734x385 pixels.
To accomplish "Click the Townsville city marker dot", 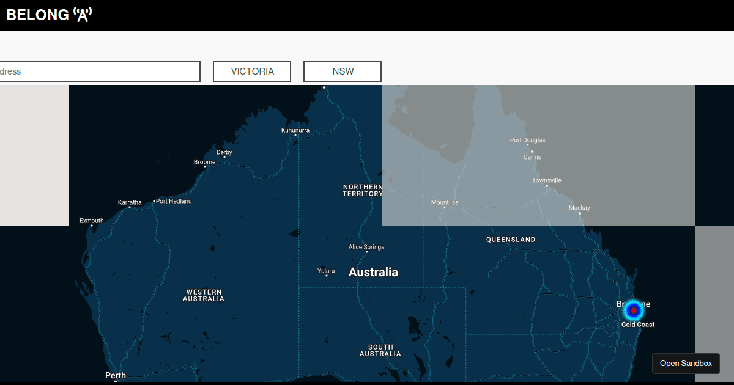I will click(x=547, y=186).
